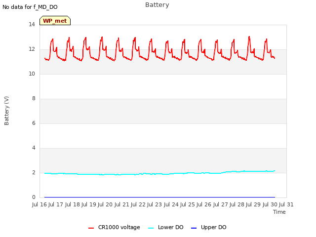The width and height of the screenshot is (316, 237).
Task: Click the highest red voltage peak near Jul 28
Action: click(249, 37)
